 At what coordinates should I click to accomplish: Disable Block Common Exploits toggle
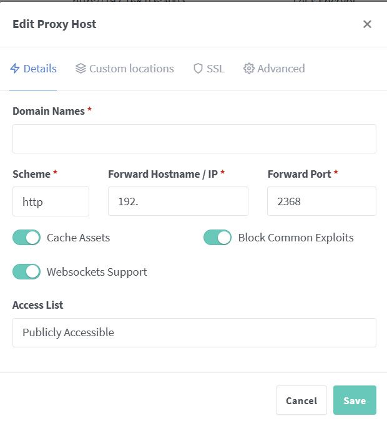217,238
